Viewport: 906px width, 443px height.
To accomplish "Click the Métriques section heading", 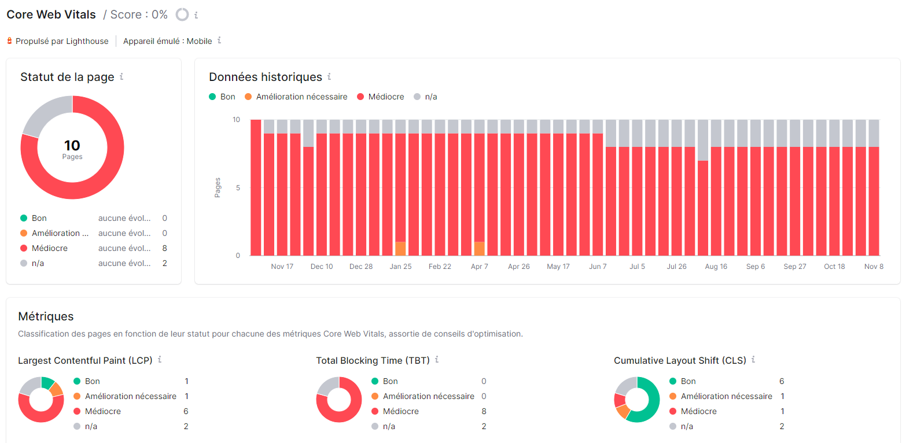I will (46, 316).
